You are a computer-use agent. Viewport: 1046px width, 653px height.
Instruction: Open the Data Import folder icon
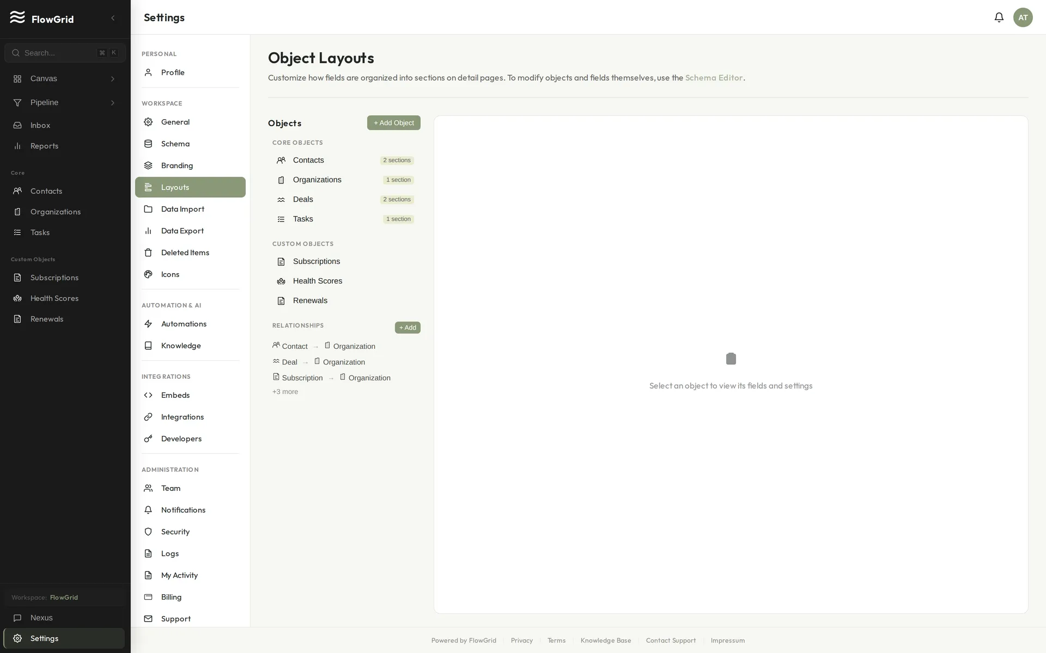(148, 209)
